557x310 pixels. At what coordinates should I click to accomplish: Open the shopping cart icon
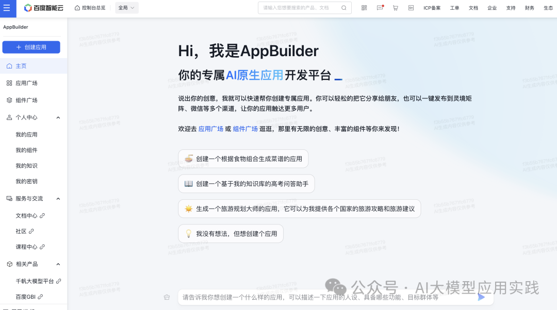[396, 8]
